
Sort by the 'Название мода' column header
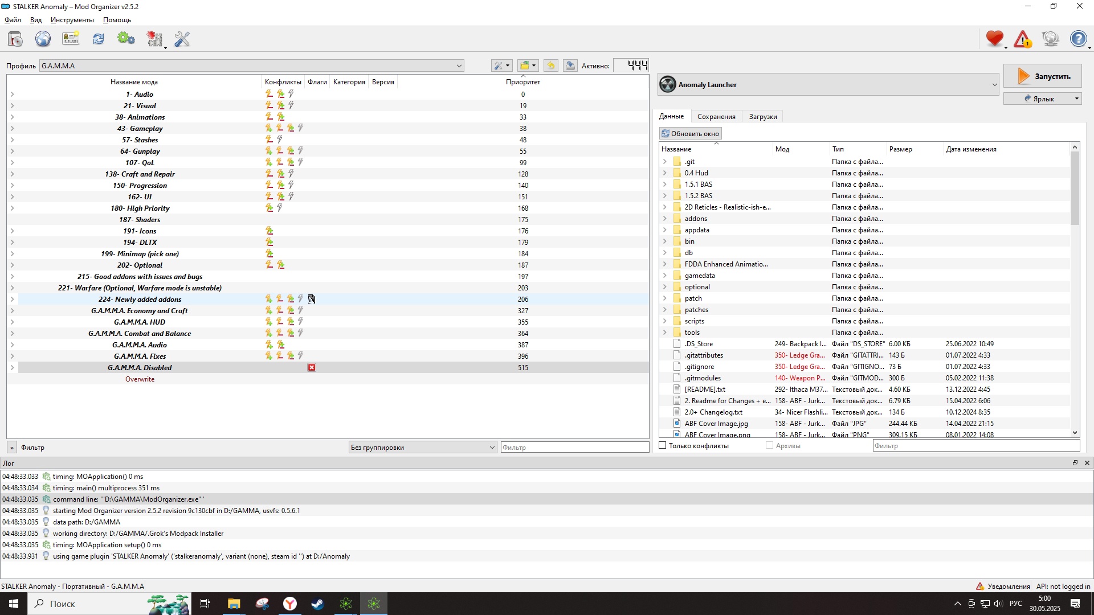(134, 82)
